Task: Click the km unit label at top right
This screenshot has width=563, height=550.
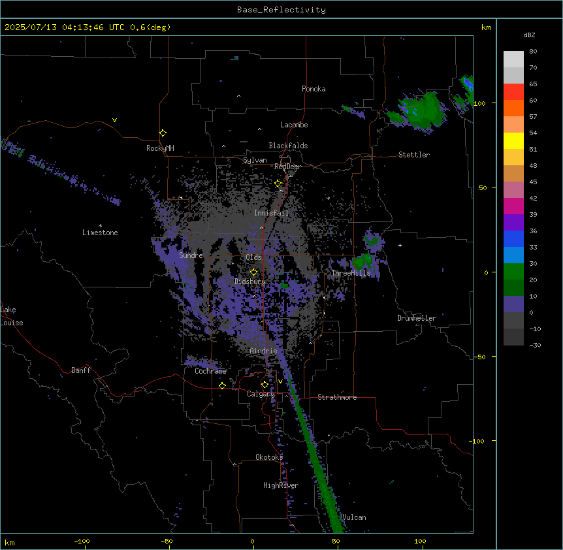Action: 487,27
